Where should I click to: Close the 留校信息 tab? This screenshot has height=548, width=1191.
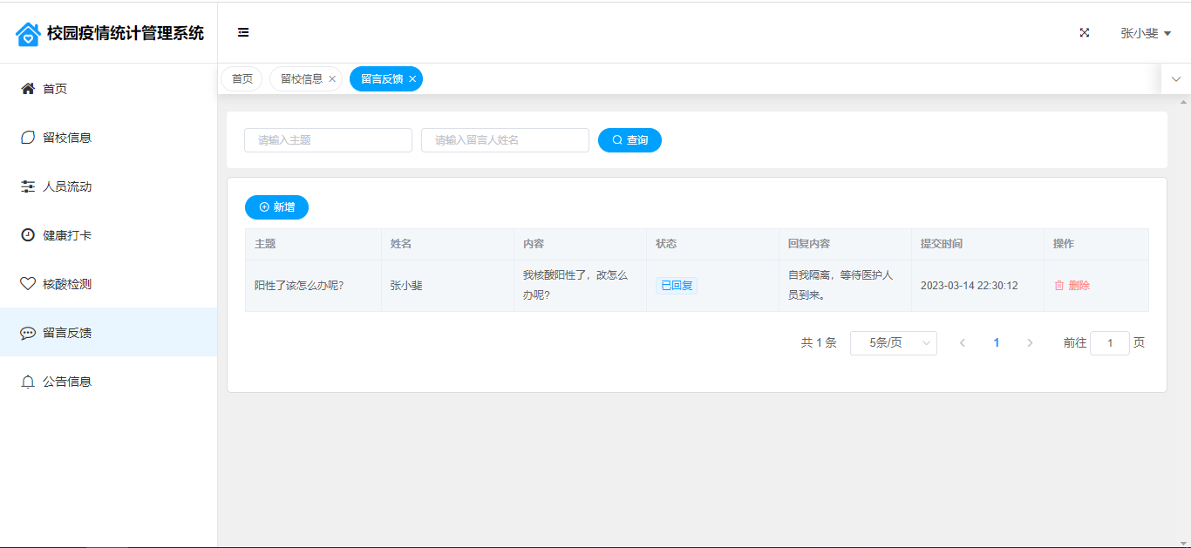(x=332, y=79)
